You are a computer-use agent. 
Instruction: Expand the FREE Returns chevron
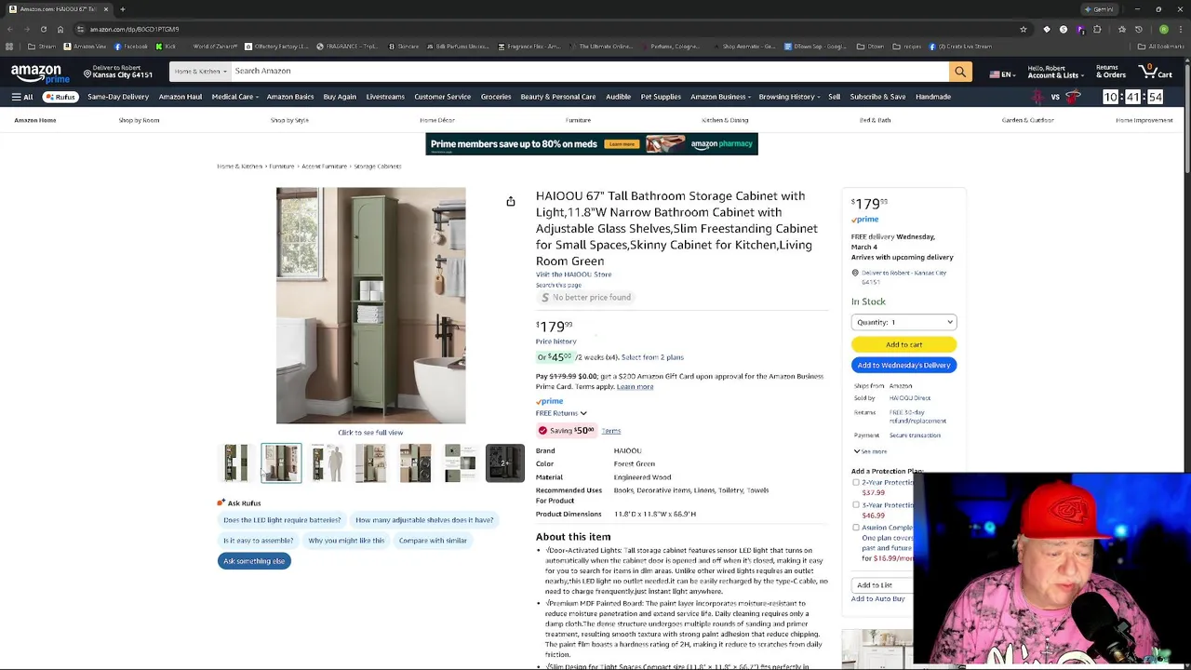point(583,413)
